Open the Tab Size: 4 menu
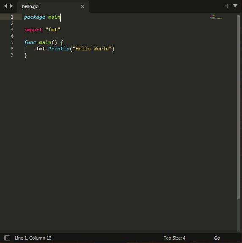 (x=174, y=238)
